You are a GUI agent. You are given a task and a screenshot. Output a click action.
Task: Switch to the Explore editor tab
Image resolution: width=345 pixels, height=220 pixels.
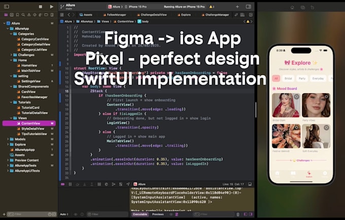(184, 15)
